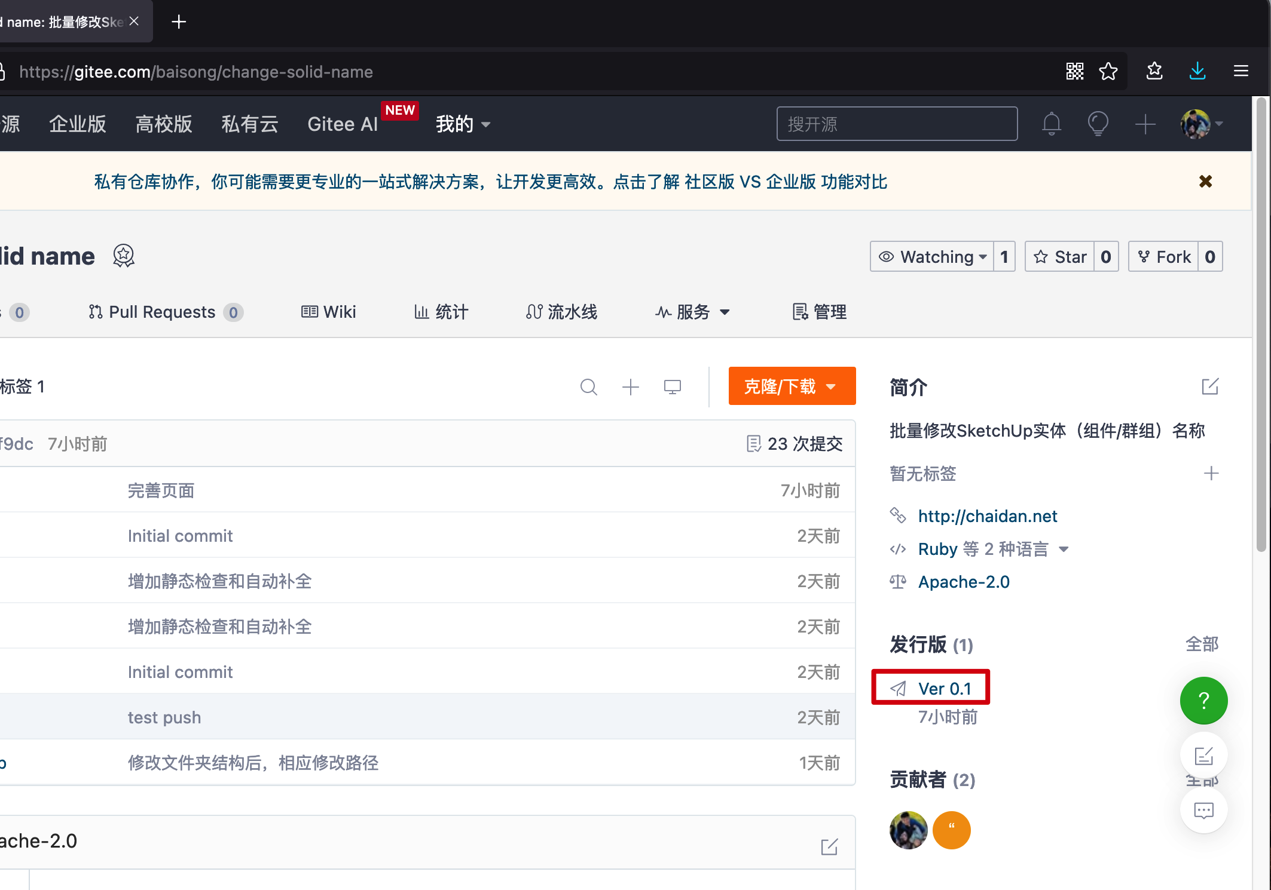The width and height of the screenshot is (1271, 890).
Task: Focus the 搜开源 search field
Action: 897,124
